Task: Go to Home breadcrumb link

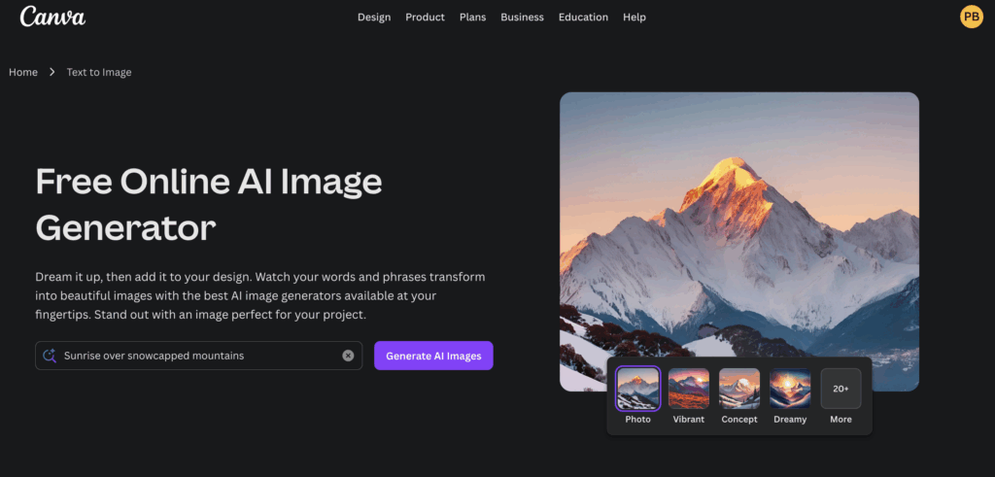Action: click(23, 72)
